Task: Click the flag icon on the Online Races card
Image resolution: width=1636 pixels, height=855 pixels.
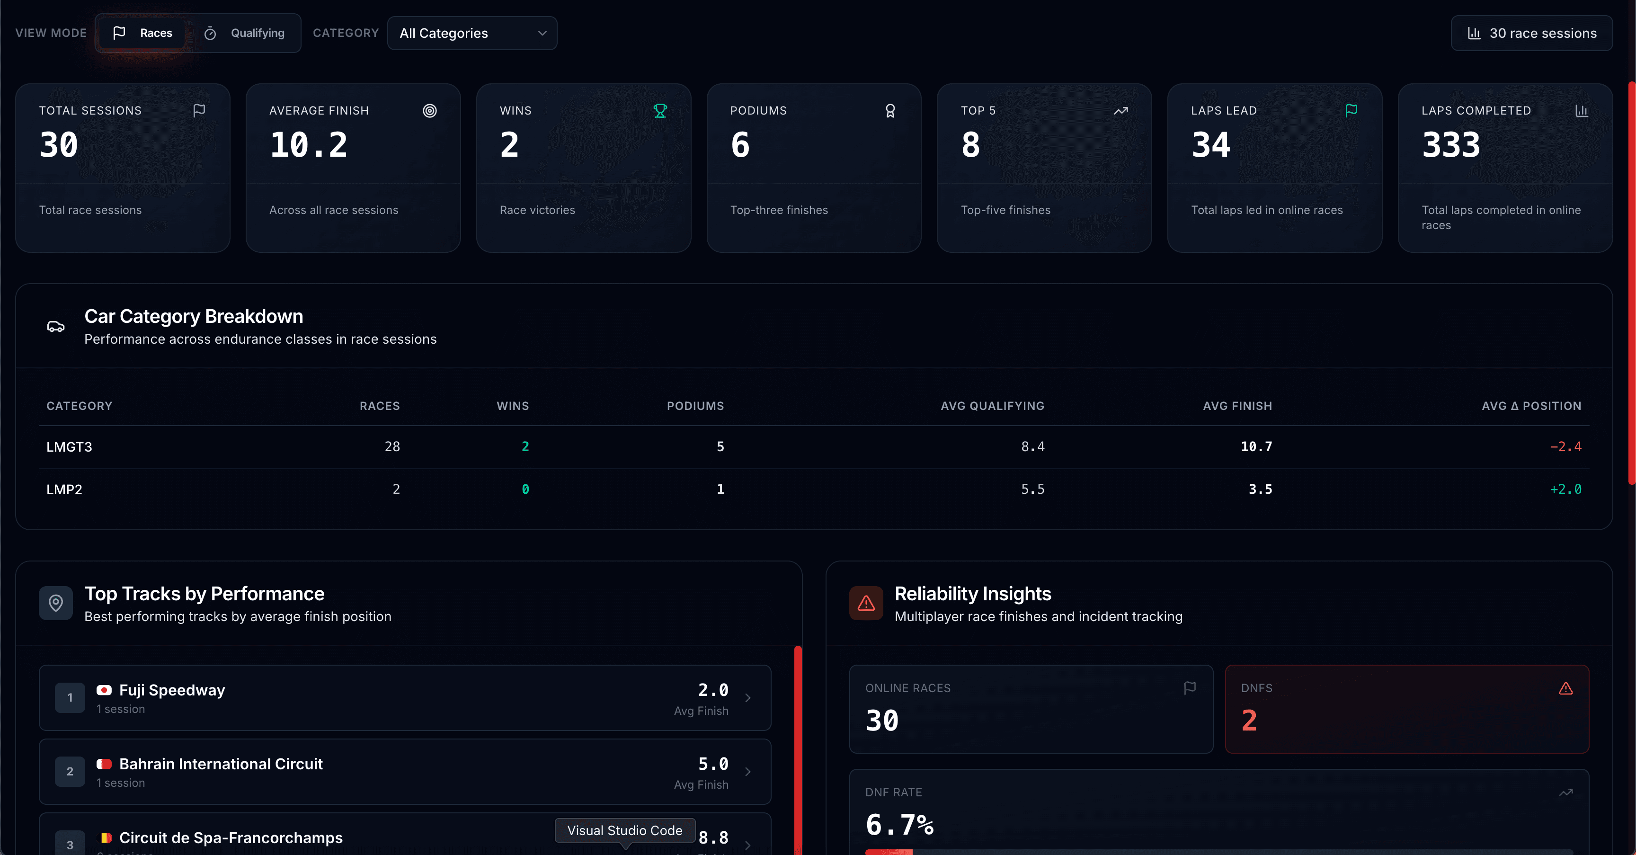Action: 1189,688
